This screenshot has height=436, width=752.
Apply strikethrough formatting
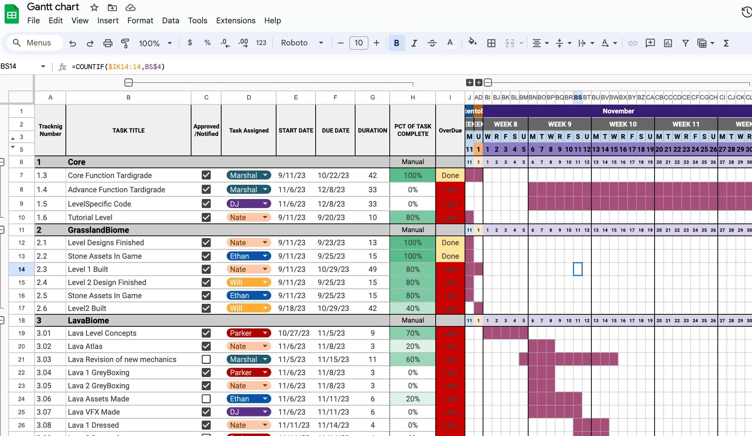[432, 43]
